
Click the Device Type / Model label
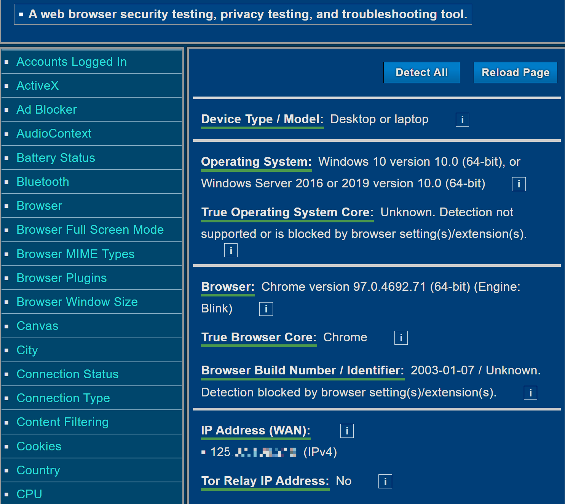pos(262,119)
